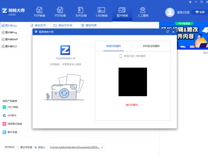Open the PDF转换 tool in top toolbar

coord(40,12)
